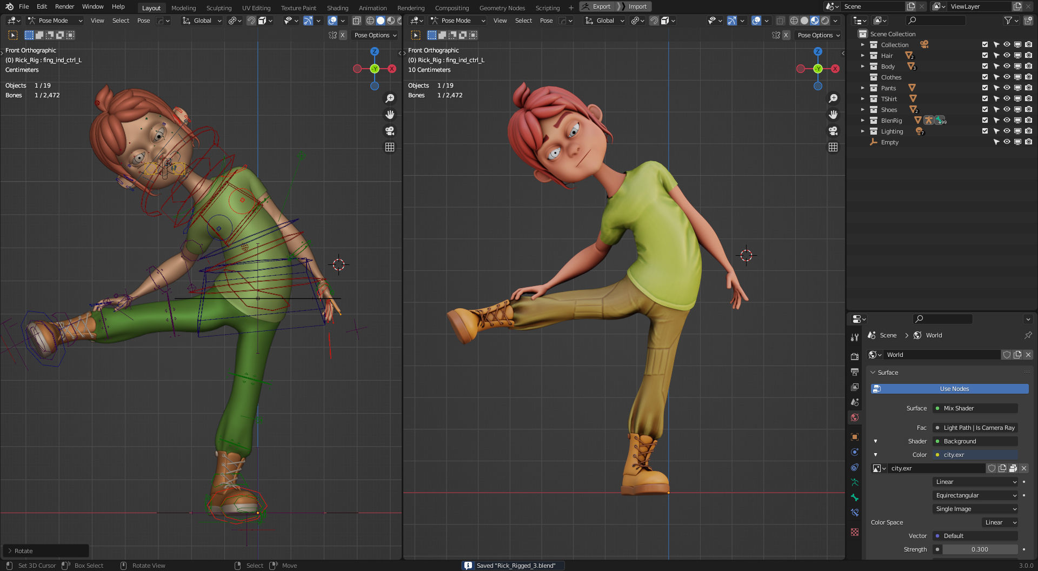Click zoom magnifier icon in left viewport
This screenshot has width=1038, height=571.
[x=389, y=98]
